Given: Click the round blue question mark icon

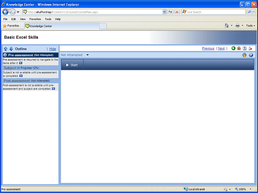Looking at the screenshot, I should pyautogui.click(x=251, y=55).
